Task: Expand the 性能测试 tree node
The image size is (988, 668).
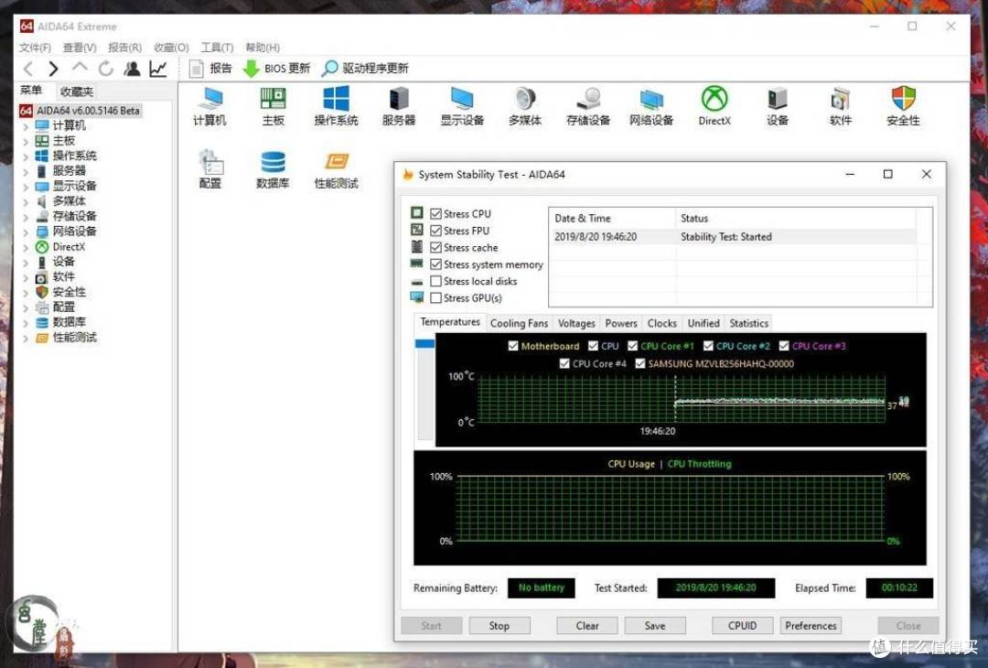Action: pyautogui.click(x=26, y=339)
